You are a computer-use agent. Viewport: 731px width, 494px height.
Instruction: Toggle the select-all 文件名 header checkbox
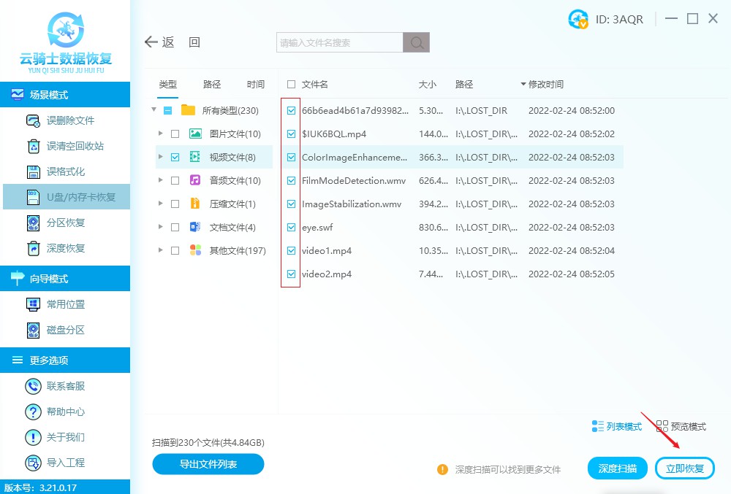tap(292, 85)
